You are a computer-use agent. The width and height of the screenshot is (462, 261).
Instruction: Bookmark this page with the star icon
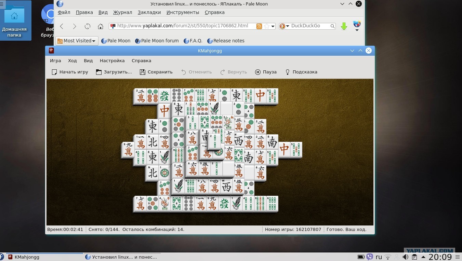click(266, 26)
